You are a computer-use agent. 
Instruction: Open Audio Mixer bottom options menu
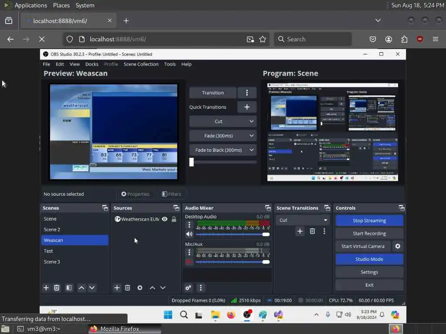point(200,288)
